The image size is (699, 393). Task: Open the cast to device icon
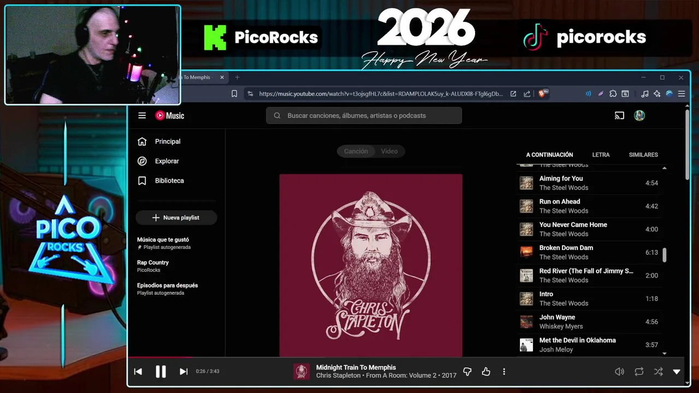pyautogui.click(x=619, y=116)
